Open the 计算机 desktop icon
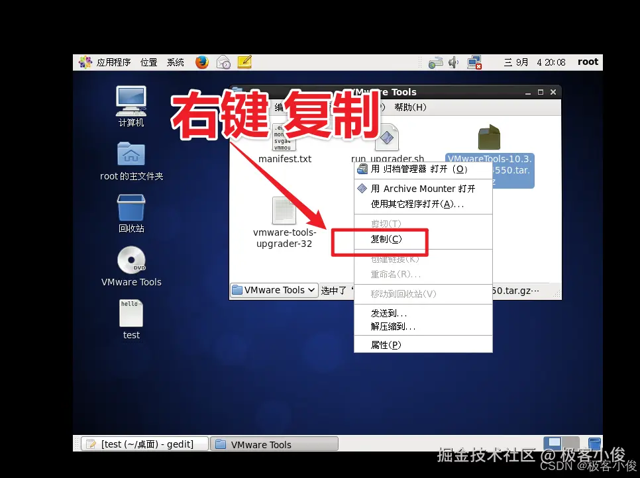 131,107
